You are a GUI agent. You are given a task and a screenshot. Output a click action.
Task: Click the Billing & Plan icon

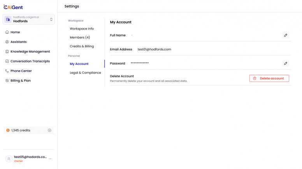pos(7,81)
